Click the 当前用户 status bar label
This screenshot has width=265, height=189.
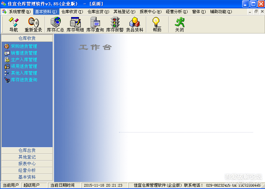tap(11, 185)
